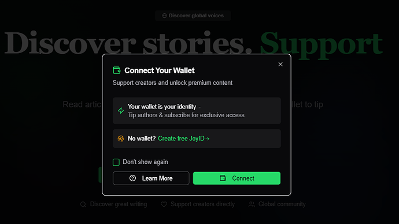The image size is (399, 224).
Task: Click the magnifier icon beside Discover great writing
Action: click(83, 204)
